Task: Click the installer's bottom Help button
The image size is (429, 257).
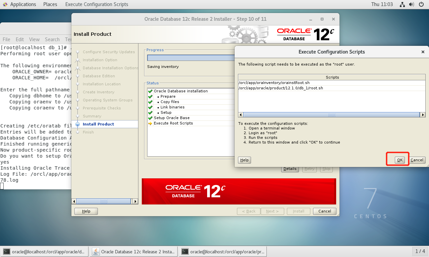Action: 86,211
